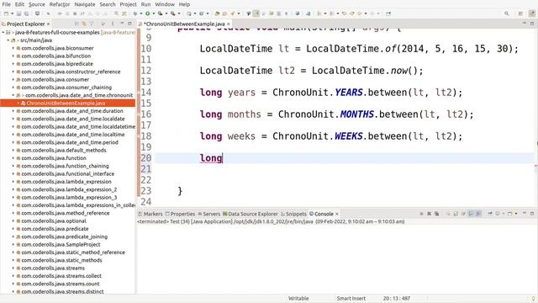Switch to Data Source Explorer tab
This screenshot has height=303, width=538.
[251, 214]
